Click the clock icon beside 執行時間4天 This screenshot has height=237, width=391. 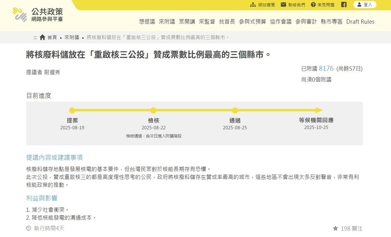29,228
